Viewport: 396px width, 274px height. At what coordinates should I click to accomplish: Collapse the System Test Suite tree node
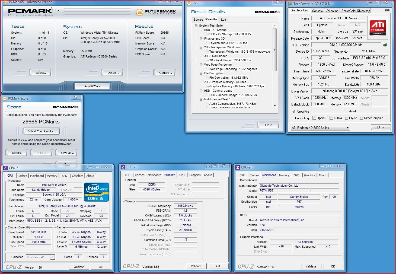(x=196, y=26)
